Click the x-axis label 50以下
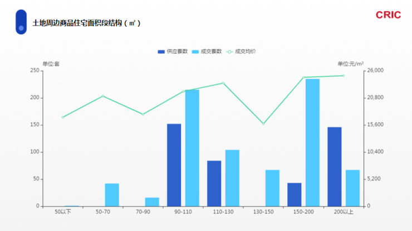412x231 pixels. (63, 212)
